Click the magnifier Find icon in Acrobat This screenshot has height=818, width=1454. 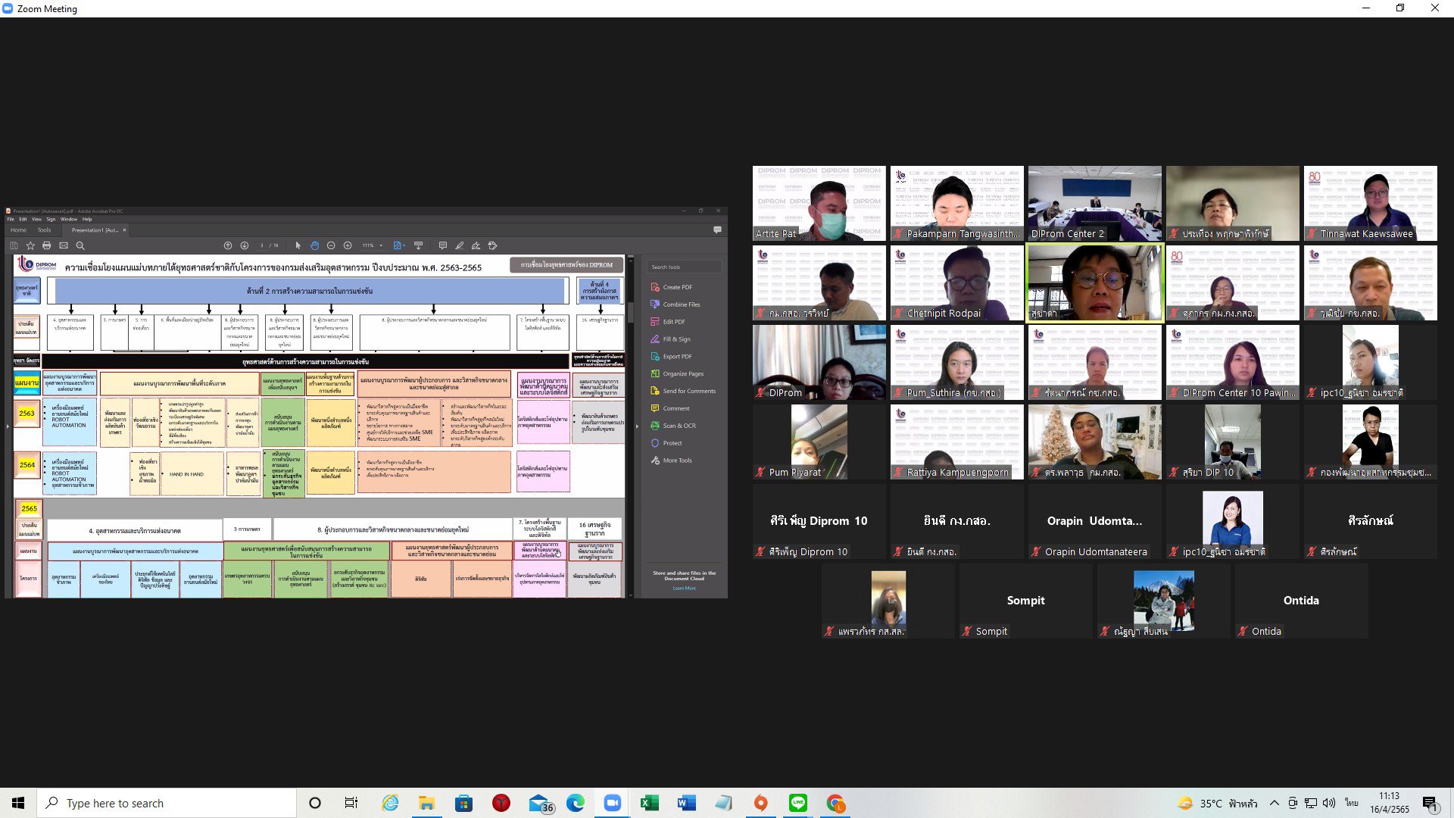[x=80, y=245]
